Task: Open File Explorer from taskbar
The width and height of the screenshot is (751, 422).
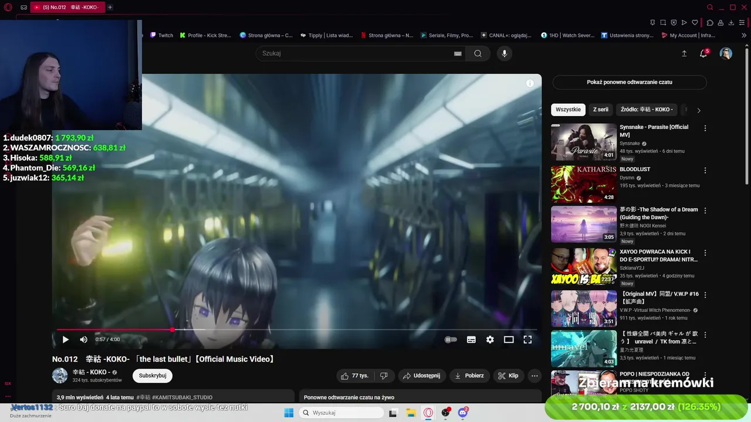Action: tap(411, 413)
